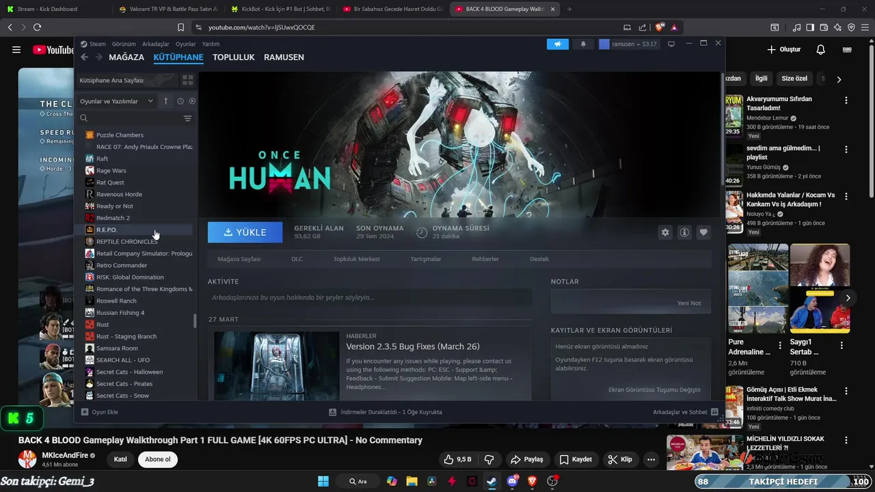Click the Steam library search field

point(129,118)
